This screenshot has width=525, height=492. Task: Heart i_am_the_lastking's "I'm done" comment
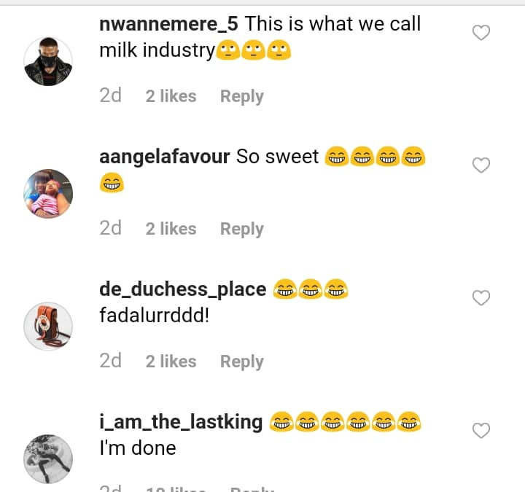pos(481,431)
